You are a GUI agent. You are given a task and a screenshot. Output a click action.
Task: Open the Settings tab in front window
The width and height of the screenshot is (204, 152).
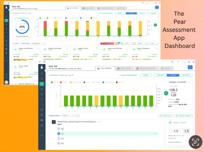166,68
